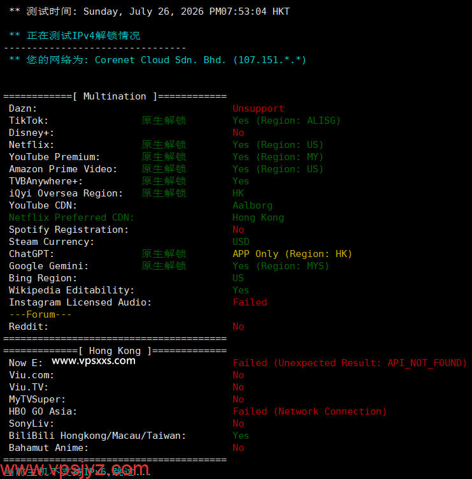
Task: Select the 'HBO GO Asia:' label
Action: point(43,411)
